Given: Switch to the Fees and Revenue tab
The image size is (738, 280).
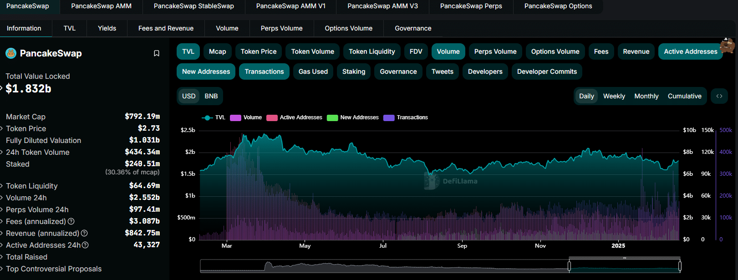Looking at the screenshot, I should (166, 28).
